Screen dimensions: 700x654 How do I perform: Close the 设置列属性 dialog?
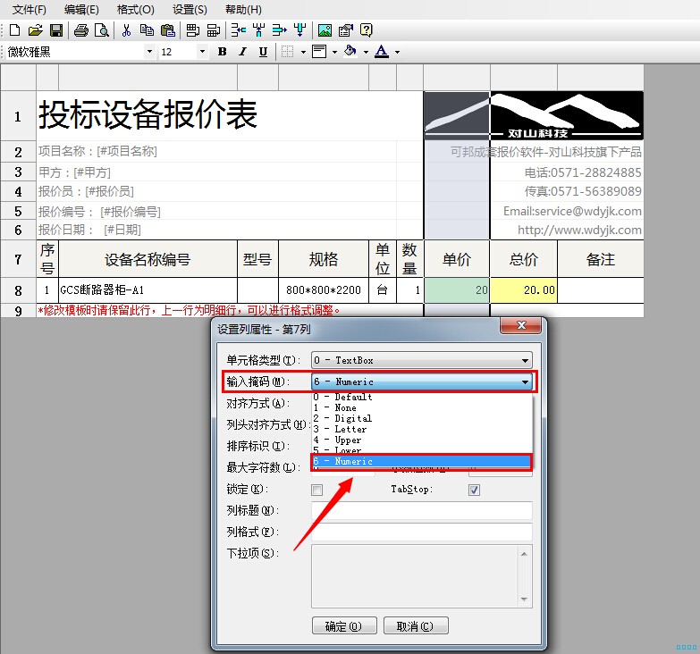(521, 325)
